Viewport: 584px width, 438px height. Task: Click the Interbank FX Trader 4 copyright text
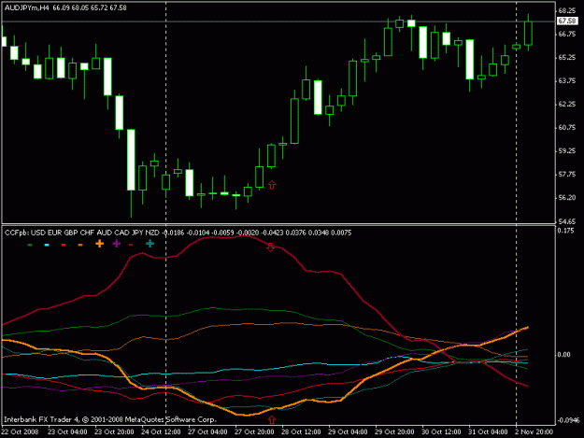[x=110, y=419]
